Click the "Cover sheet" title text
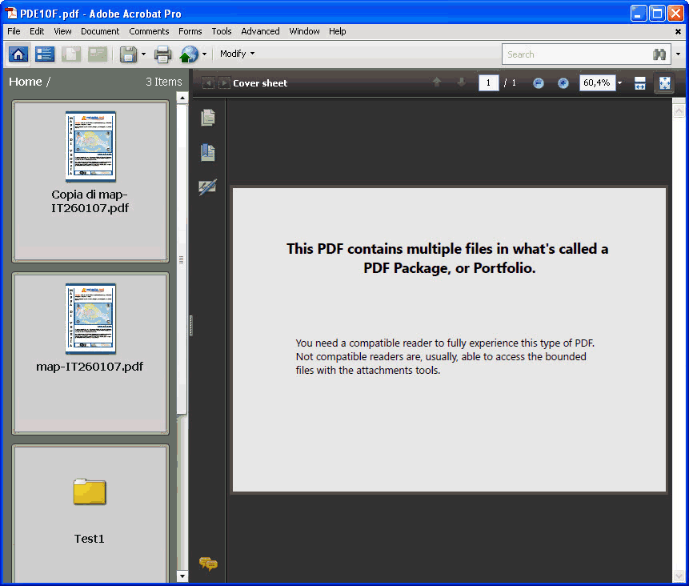The width and height of the screenshot is (689, 586). [x=260, y=83]
